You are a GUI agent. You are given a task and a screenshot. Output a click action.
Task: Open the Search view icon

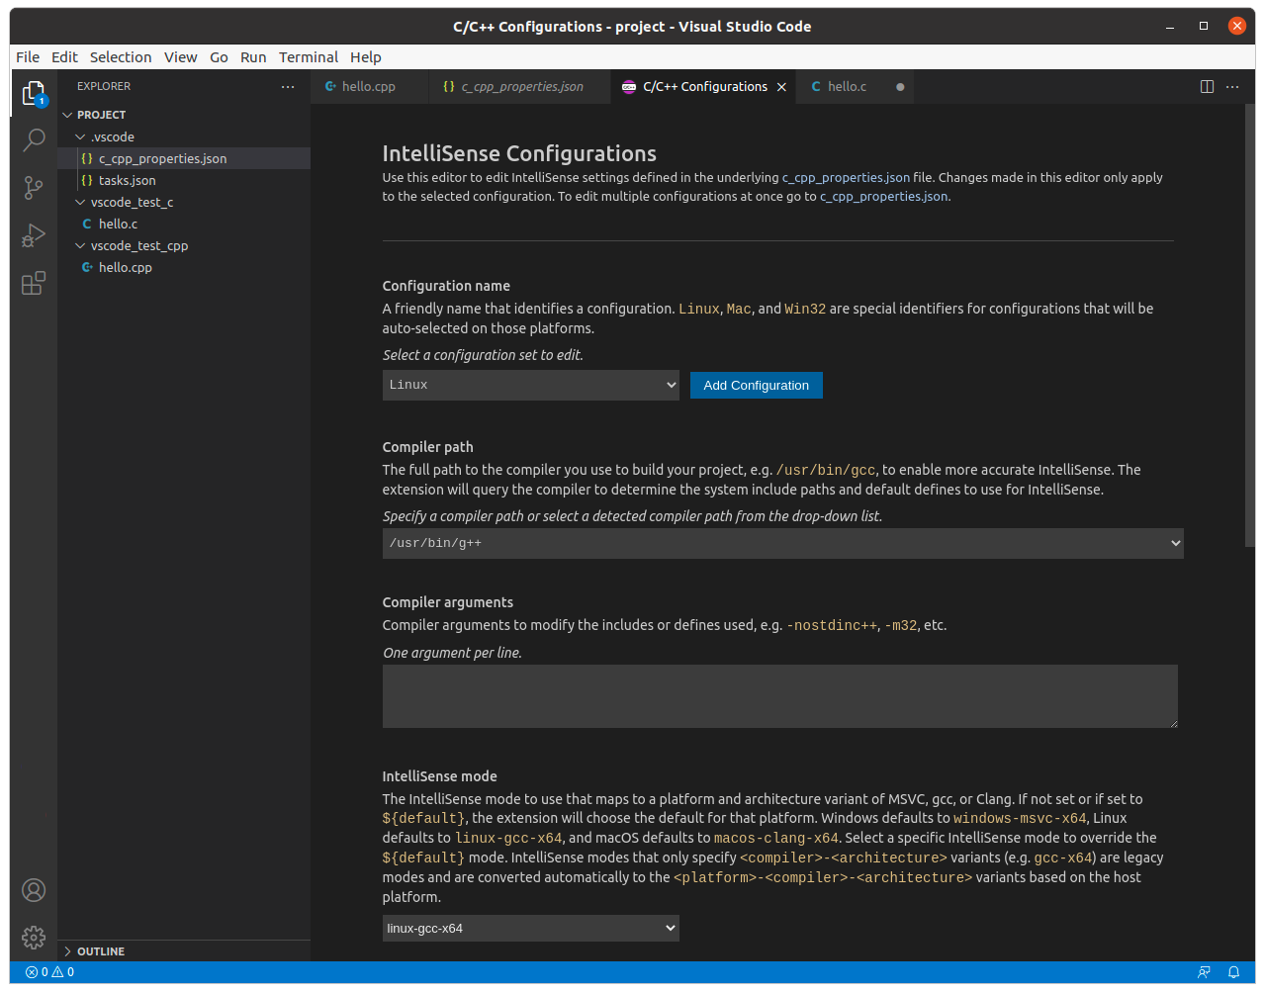click(34, 139)
